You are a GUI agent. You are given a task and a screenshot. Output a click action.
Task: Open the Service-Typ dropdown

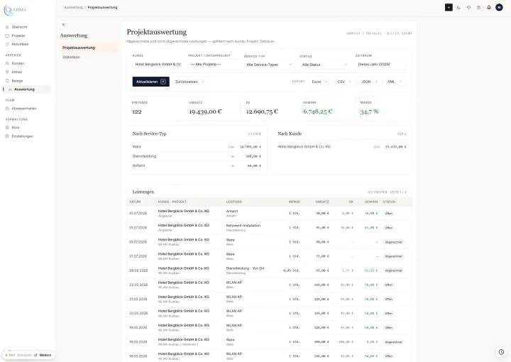(269, 65)
